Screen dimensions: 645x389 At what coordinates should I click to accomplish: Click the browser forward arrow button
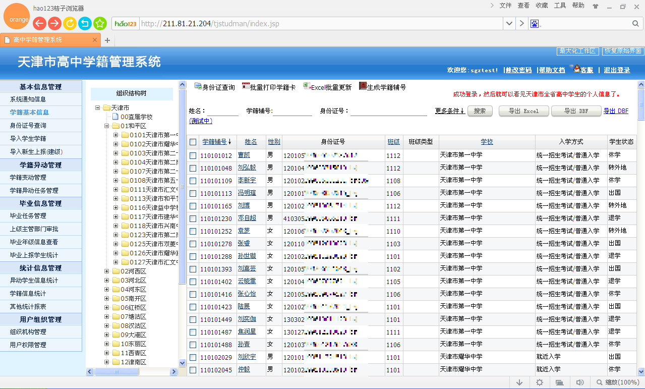(x=55, y=23)
